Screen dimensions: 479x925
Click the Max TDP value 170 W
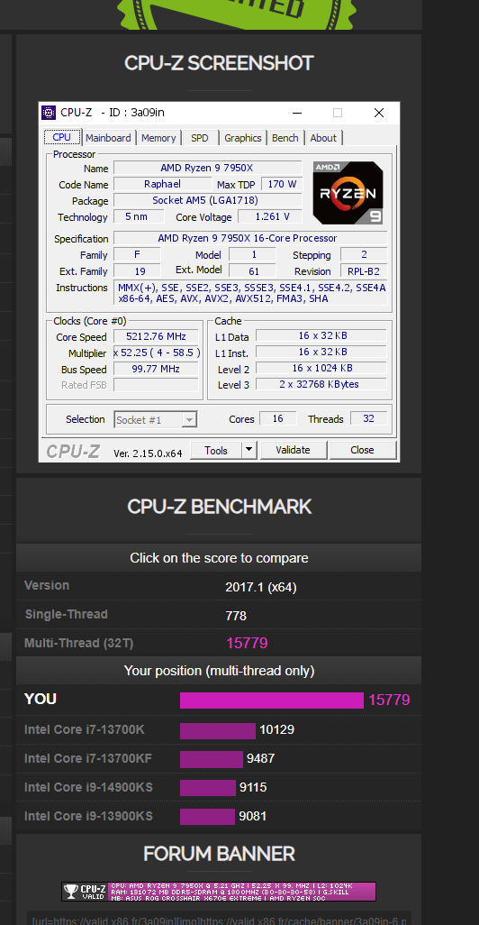pos(282,184)
